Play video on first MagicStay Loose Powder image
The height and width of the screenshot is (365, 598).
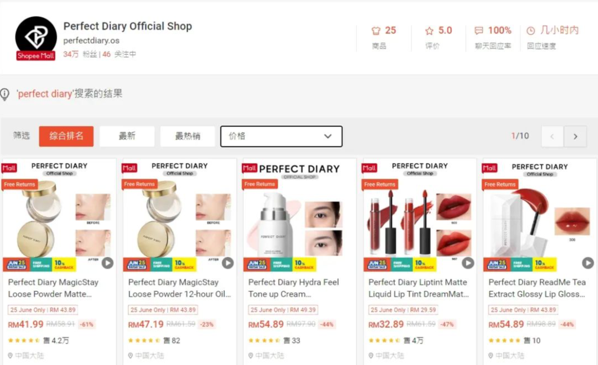[x=108, y=263]
